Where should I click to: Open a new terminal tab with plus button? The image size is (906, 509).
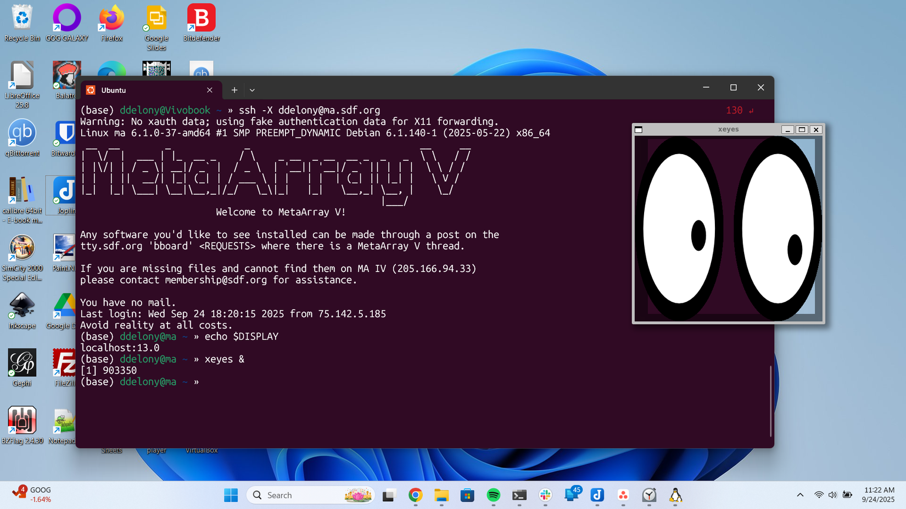pyautogui.click(x=234, y=90)
